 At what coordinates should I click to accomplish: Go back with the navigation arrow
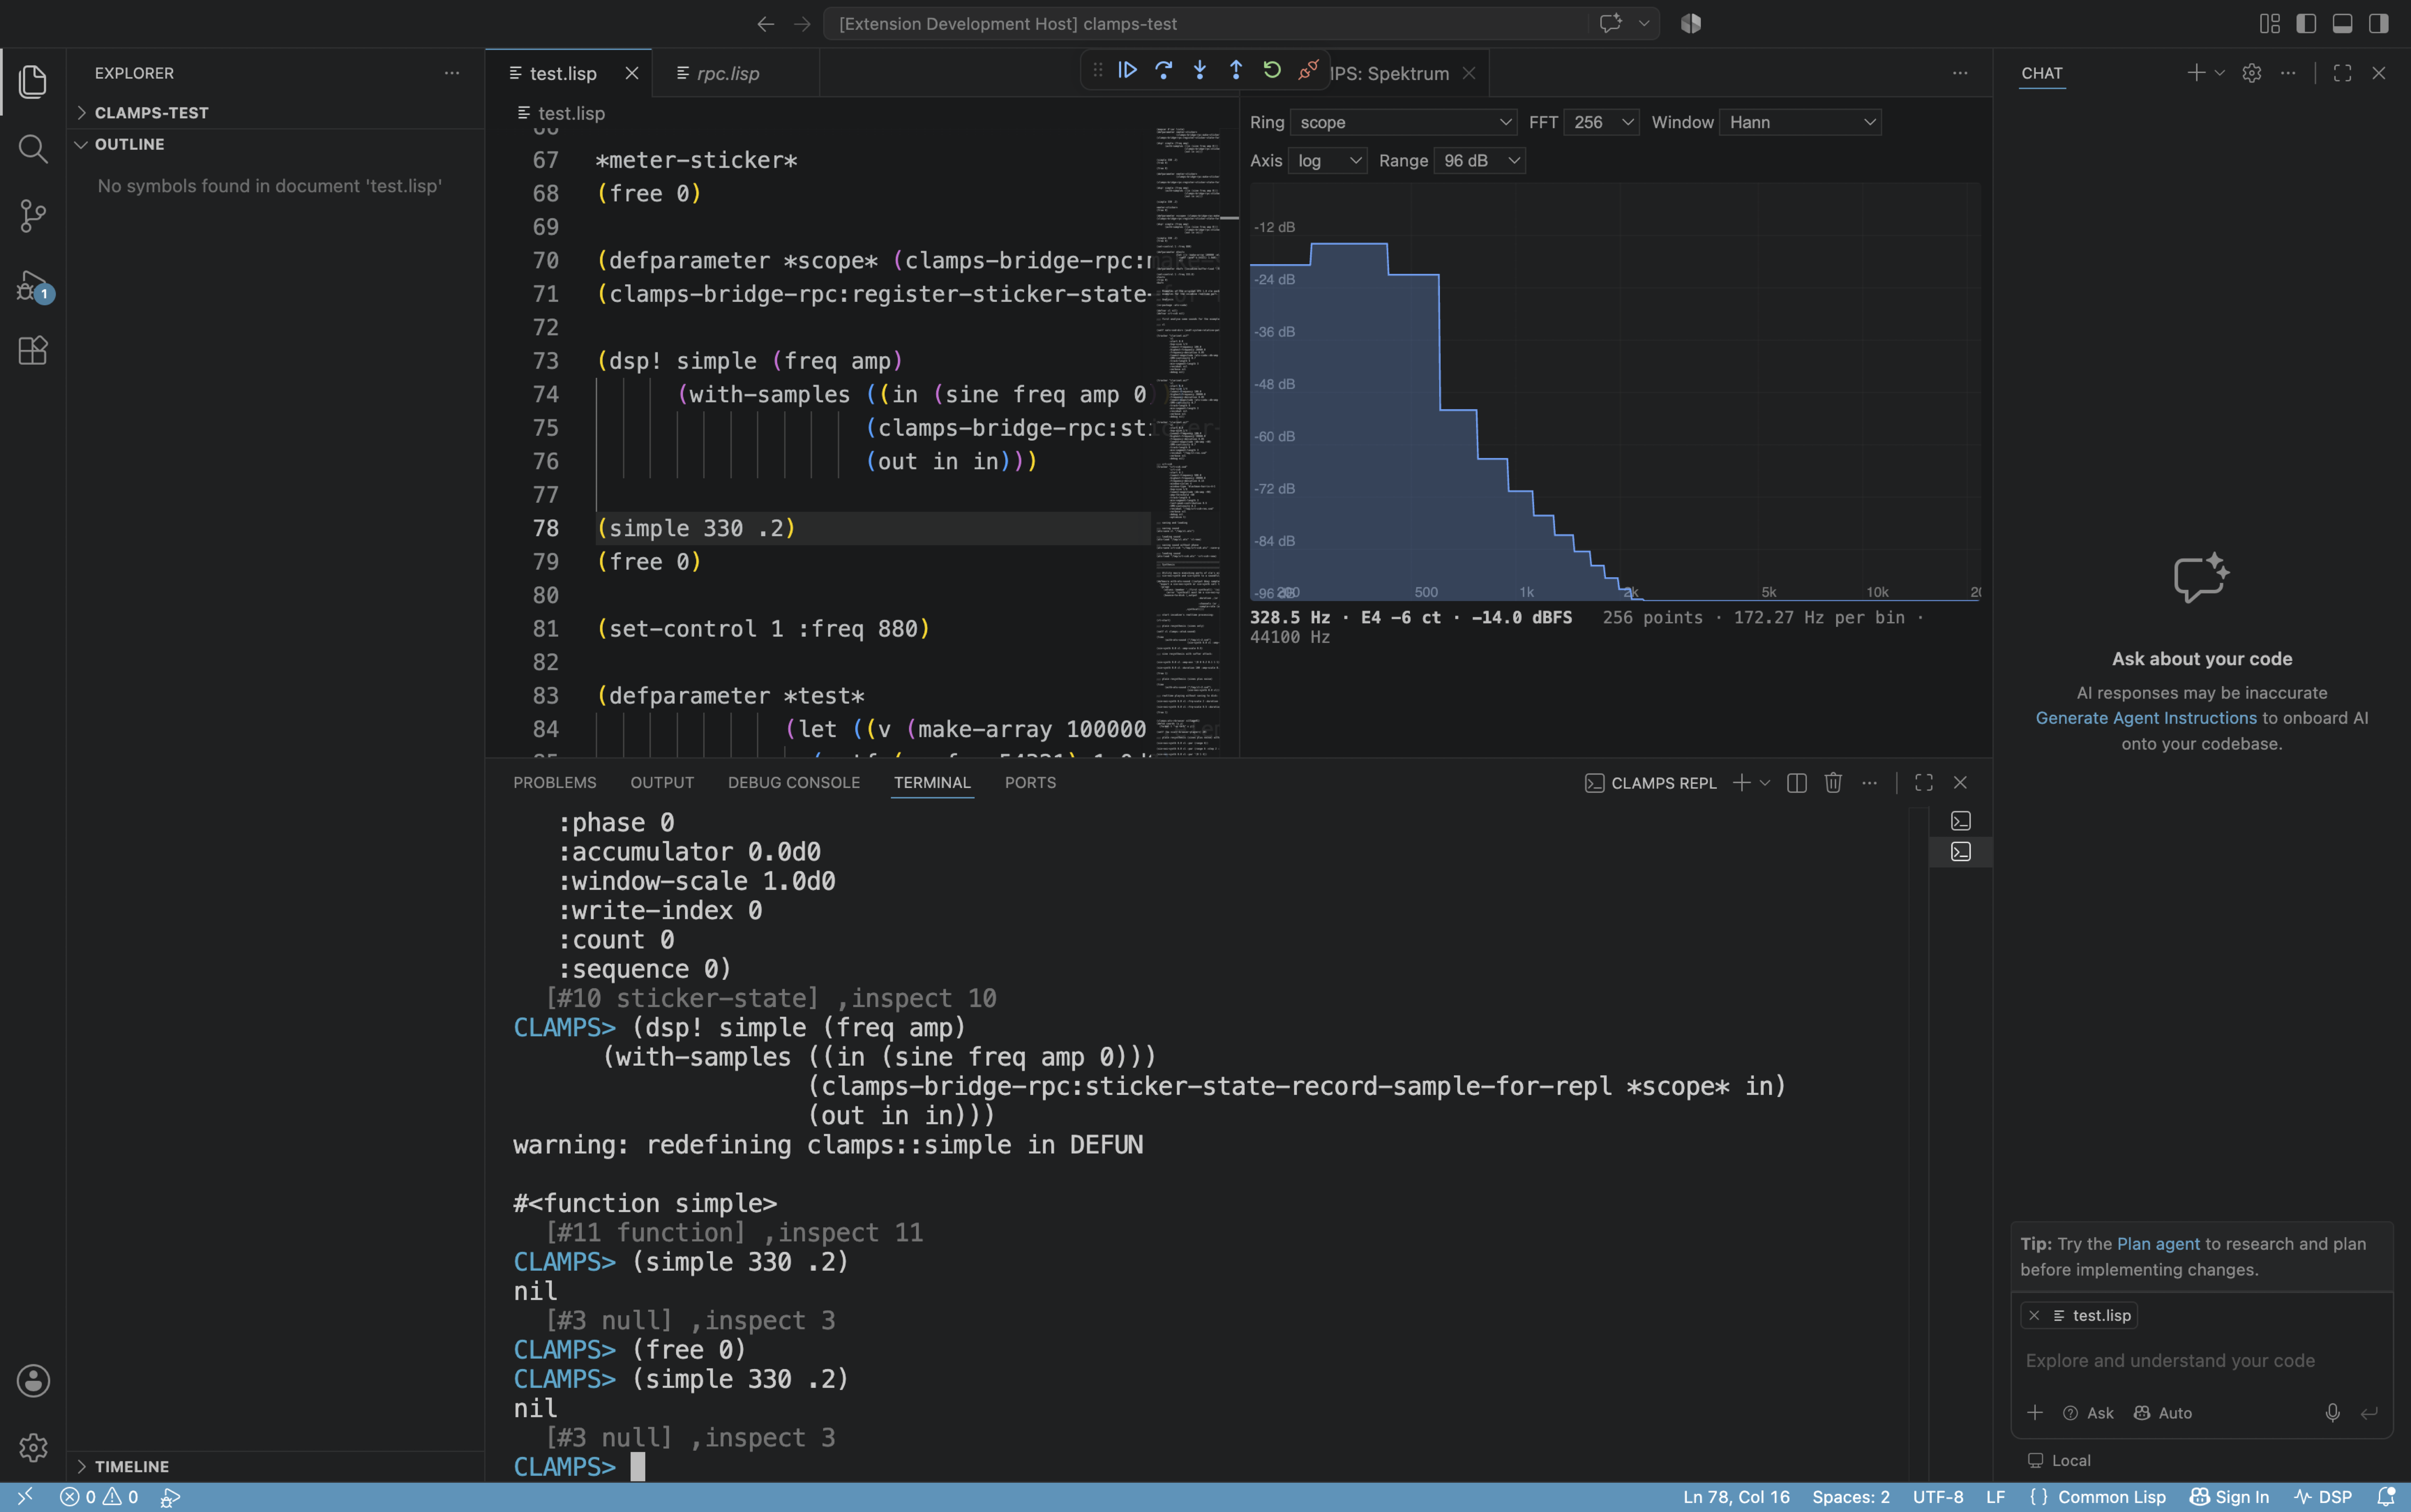(x=766, y=24)
